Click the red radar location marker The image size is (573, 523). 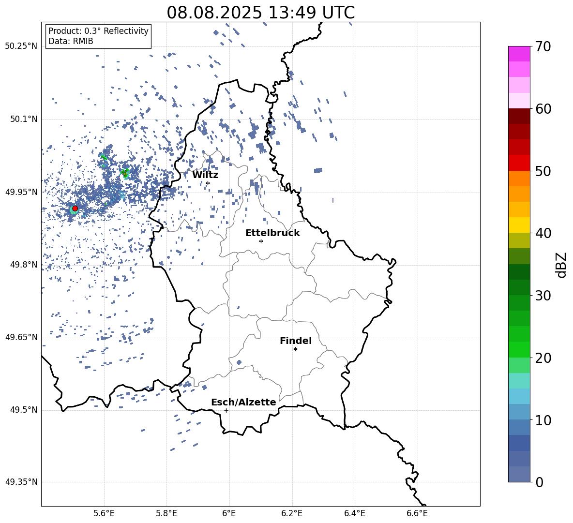[x=75, y=208]
